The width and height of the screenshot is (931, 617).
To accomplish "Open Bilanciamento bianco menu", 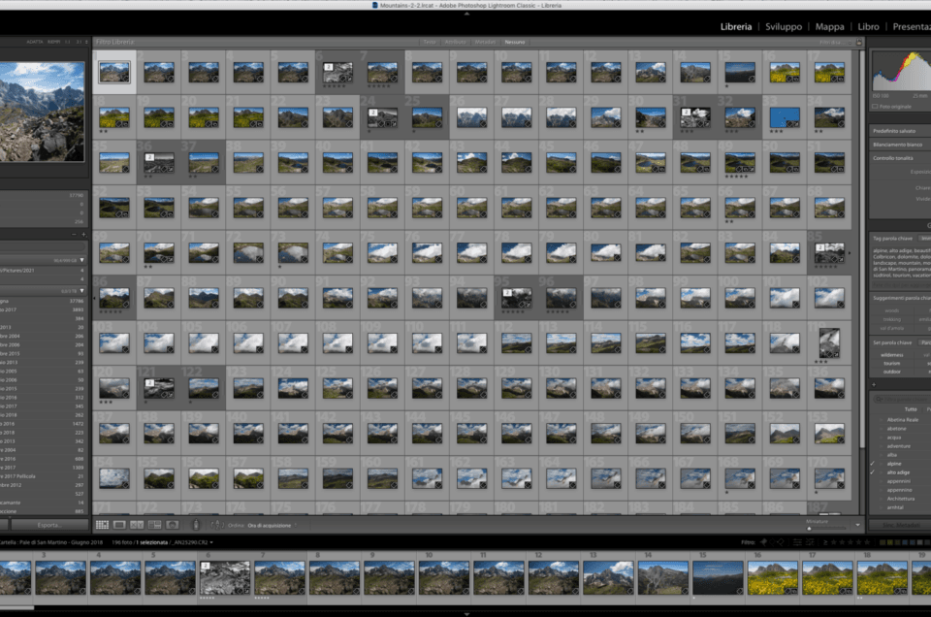I will click(900, 145).
